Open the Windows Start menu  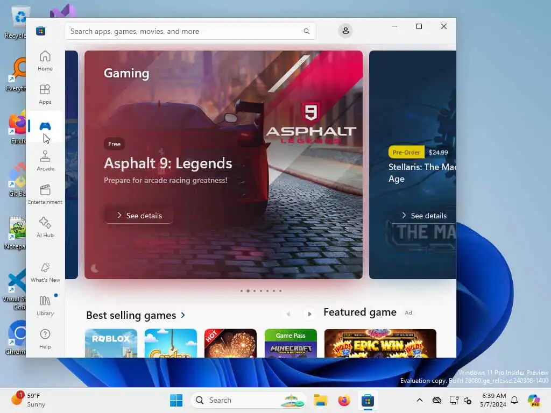point(176,400)
